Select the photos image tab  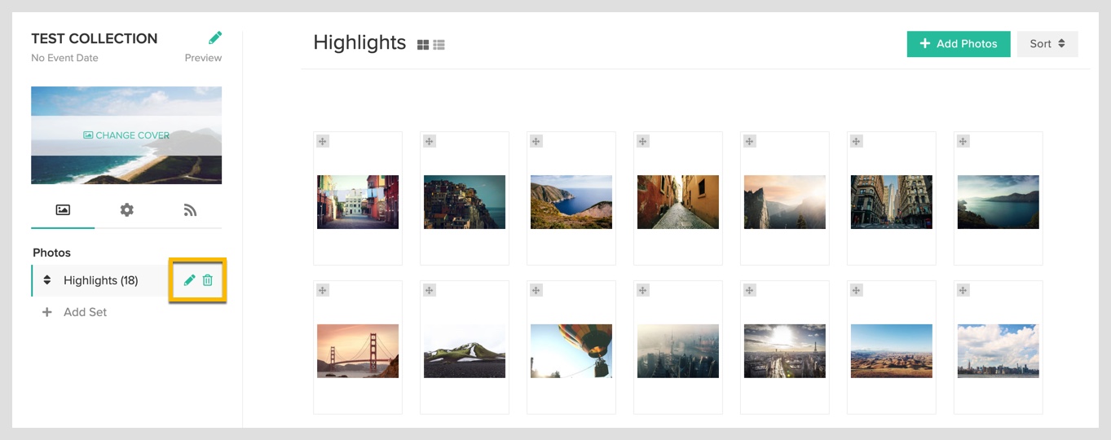pyautogui.click(x=63, y=210)
